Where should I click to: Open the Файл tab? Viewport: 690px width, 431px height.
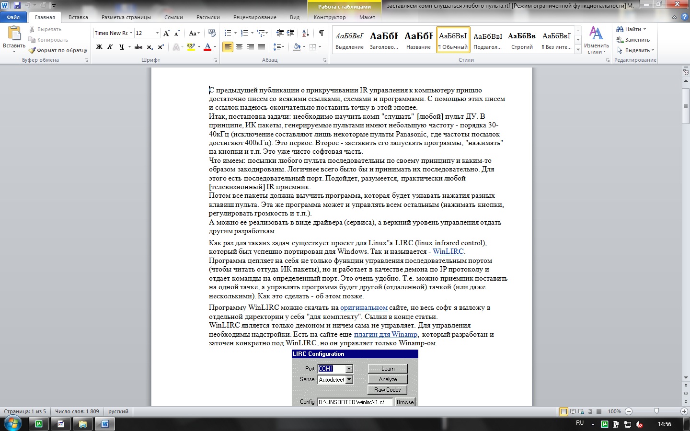tap(13, 17)
